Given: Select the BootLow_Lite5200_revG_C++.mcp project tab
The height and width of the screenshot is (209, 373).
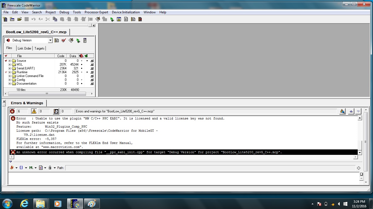Looking at the screenshot, I should (36, 32).
